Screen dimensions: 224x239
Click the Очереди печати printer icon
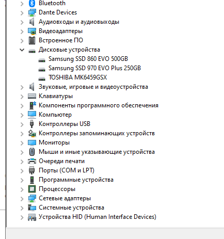(x=32, y=161)
